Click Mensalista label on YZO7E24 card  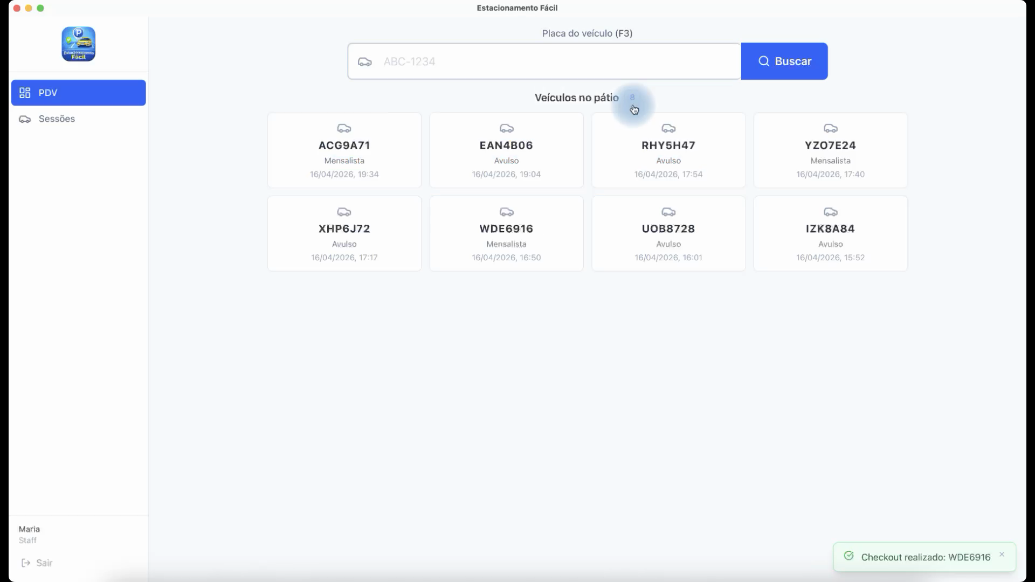[x=830, y=161]
